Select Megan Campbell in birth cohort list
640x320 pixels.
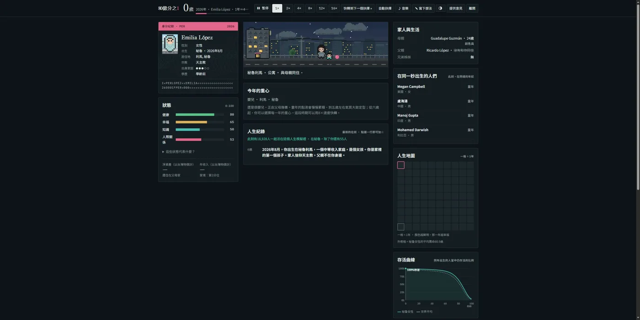tap(436, 89)
